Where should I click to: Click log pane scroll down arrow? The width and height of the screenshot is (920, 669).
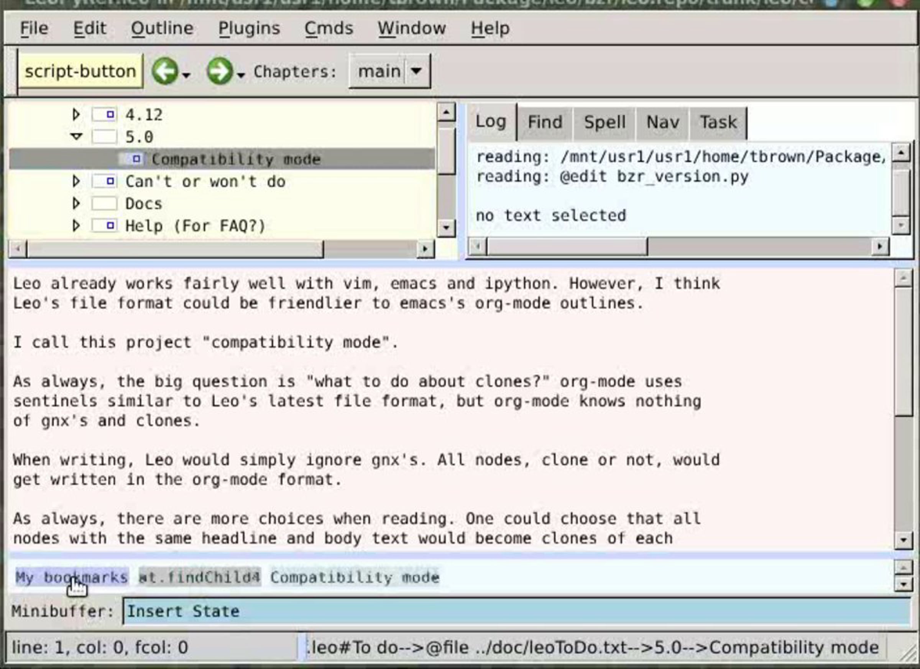(x=901, y=225)
